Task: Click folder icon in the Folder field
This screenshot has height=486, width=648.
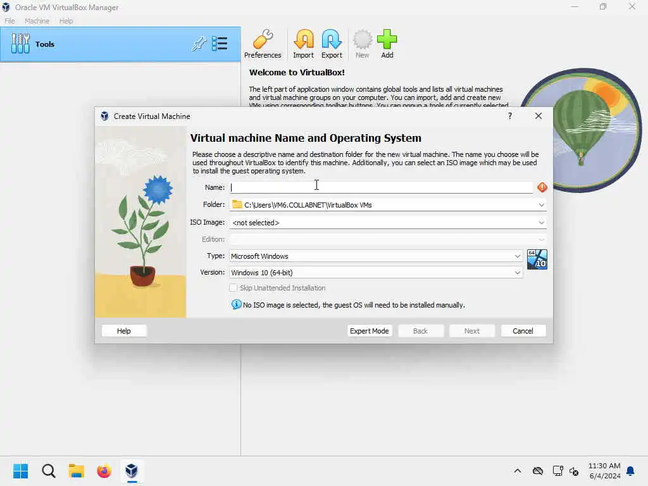Action: 237,204
